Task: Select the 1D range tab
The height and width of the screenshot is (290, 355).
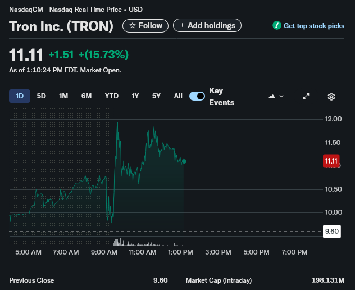Action: point(20,96)
